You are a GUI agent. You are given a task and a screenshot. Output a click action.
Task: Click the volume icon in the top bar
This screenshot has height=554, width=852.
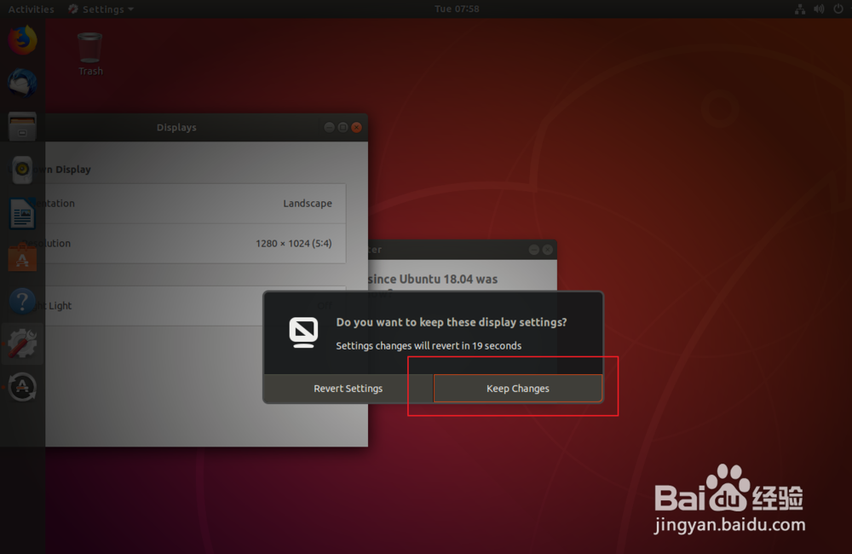click(x=818, y=9)
